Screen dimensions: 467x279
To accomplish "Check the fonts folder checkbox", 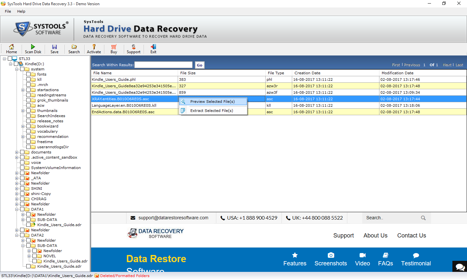I will point(28,74).
